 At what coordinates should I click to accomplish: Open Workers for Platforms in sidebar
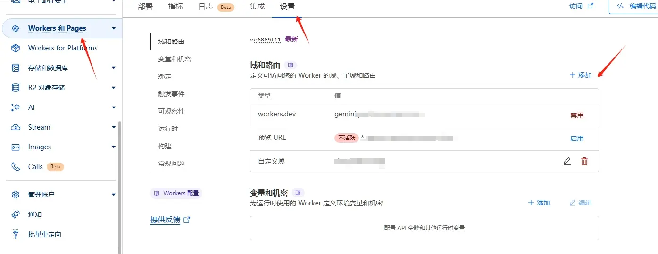[63, 48]
